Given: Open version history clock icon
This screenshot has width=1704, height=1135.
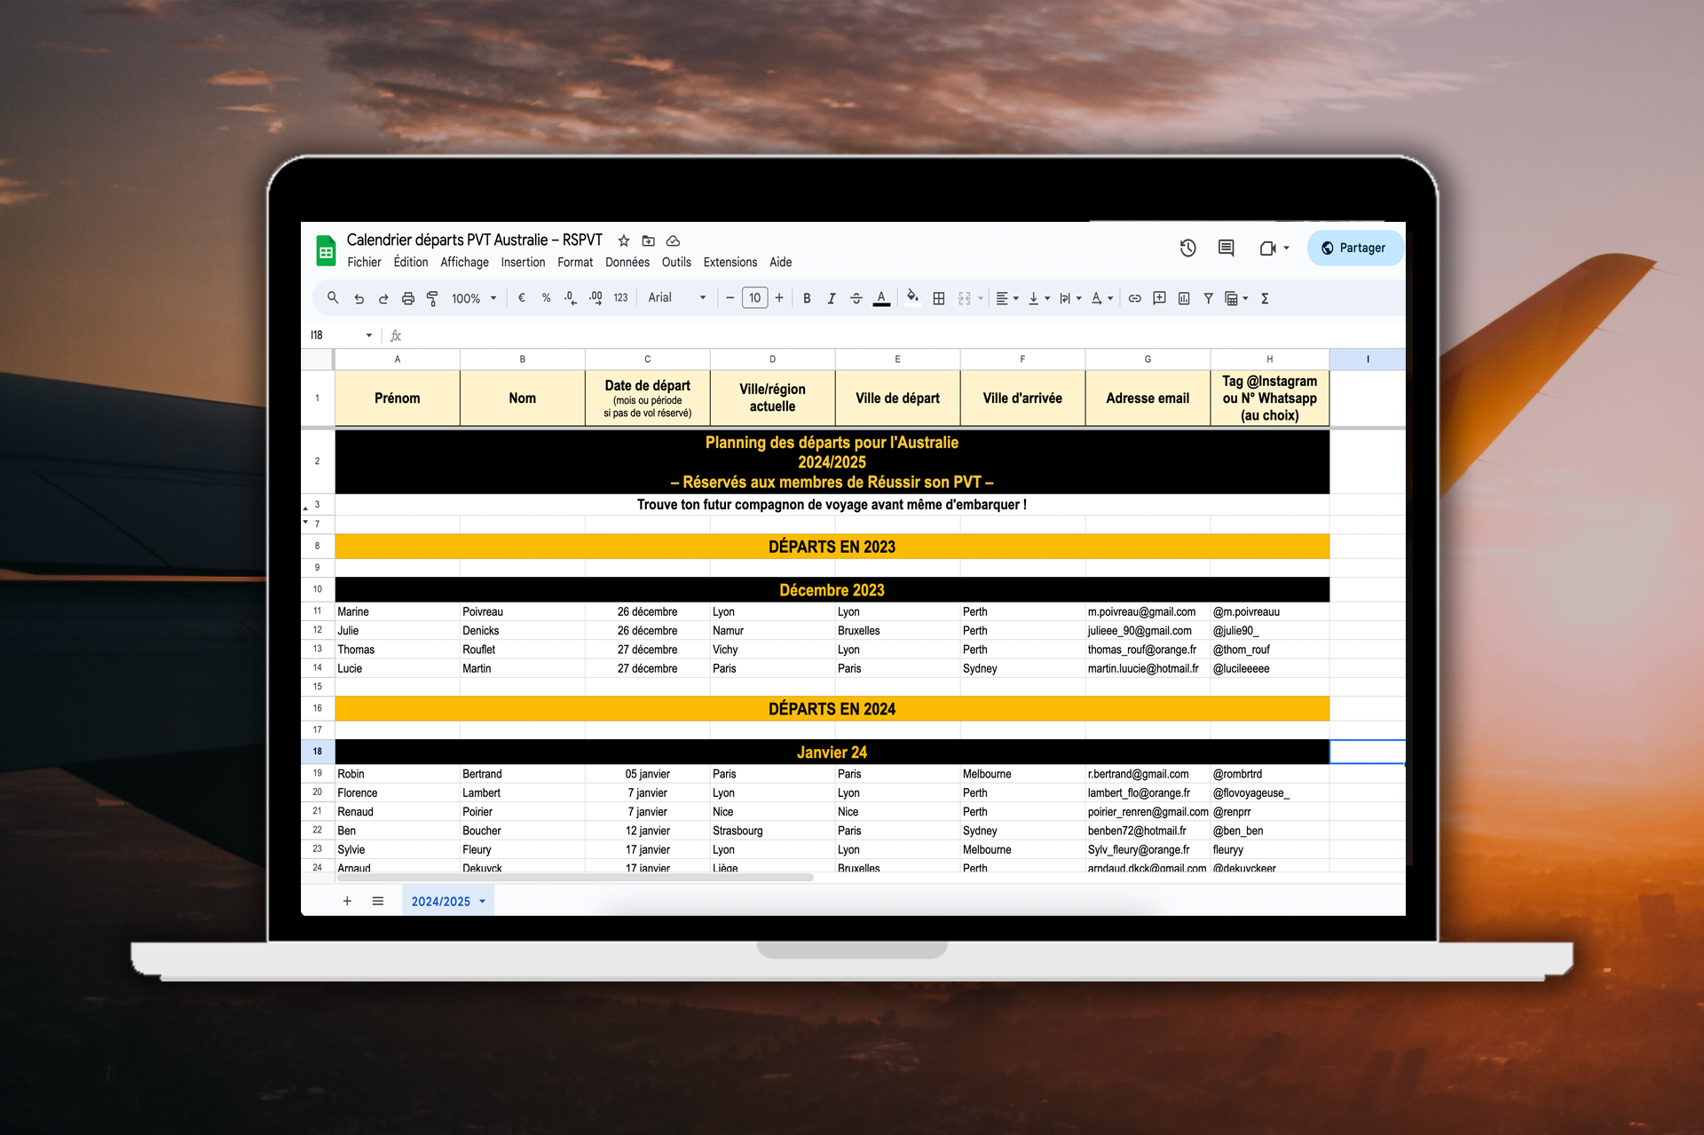Looking at the screenshot, I should pyautogui.click(x=1187, y=248).
